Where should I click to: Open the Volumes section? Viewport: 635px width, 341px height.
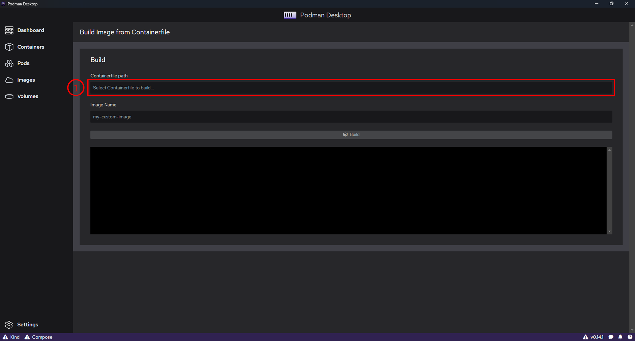pos(22,96)
